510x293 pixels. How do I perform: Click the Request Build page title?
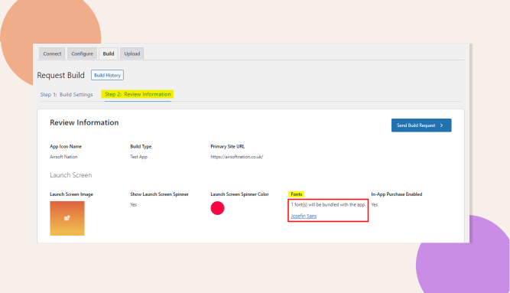coord(61,75)
